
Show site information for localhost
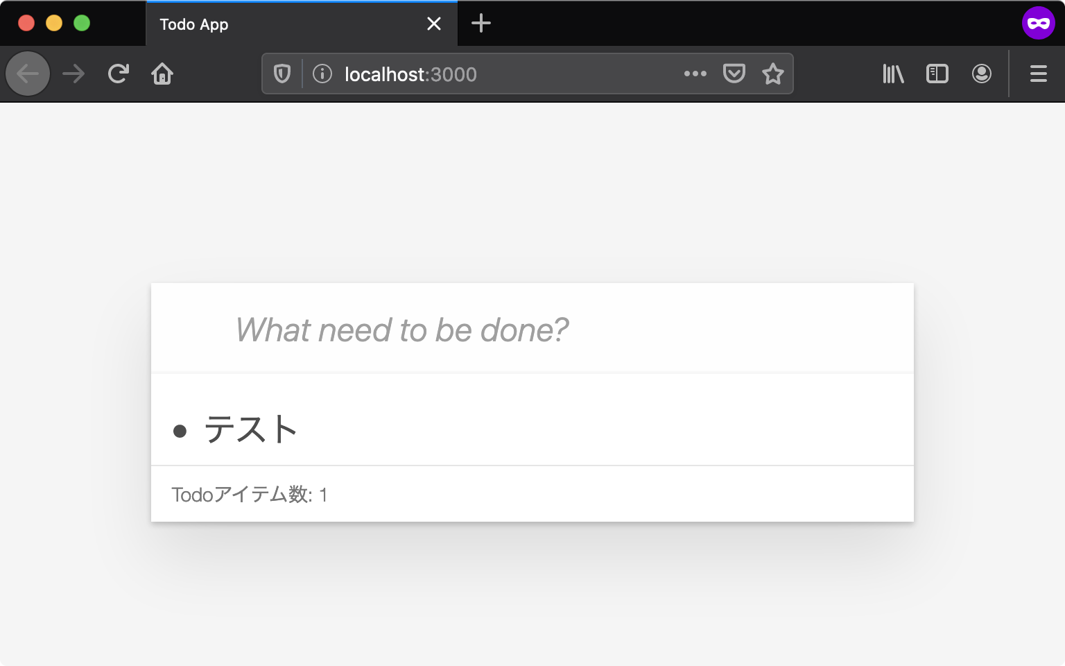click(322, 74)
